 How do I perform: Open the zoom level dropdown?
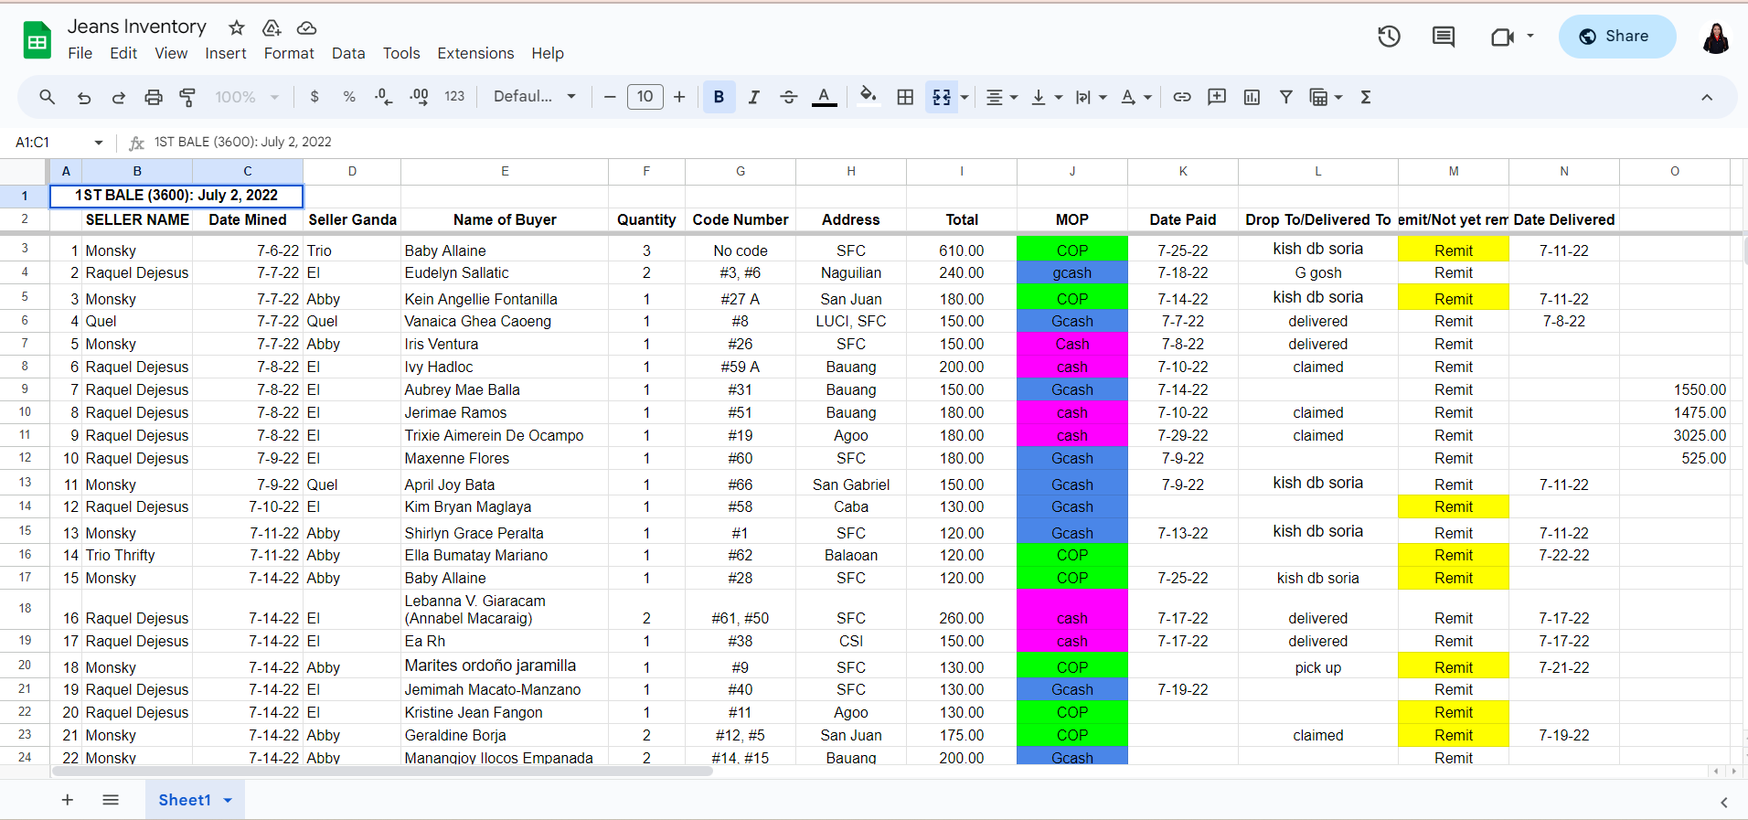(247, 97)
